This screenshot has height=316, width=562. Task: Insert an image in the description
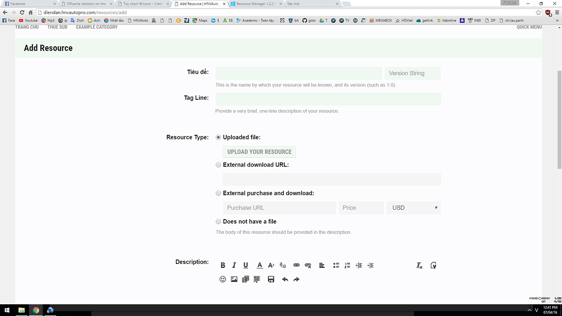tap(234, 279)
